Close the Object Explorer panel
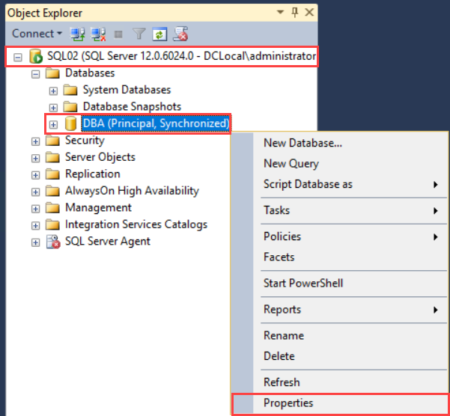This screenshot has height=416, width=450. (x=309, y=12)
